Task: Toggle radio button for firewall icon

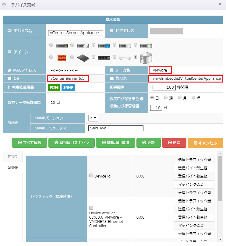Action: point(51,57)
